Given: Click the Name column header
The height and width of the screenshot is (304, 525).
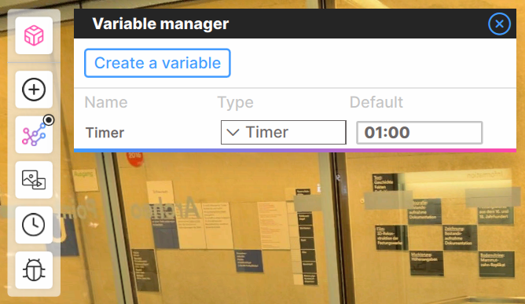Looking at the screenshot, I should point(106,102).
